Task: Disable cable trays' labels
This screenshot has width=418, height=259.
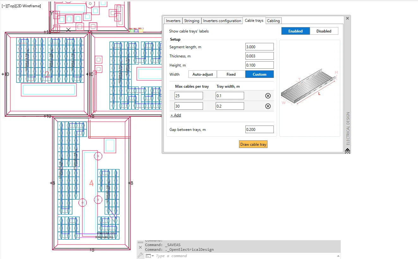Action: point(324,31)
